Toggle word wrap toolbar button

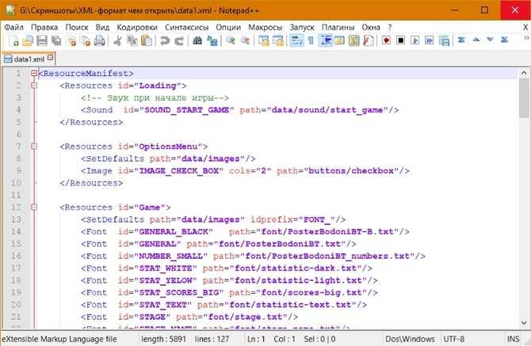[296, 41]
